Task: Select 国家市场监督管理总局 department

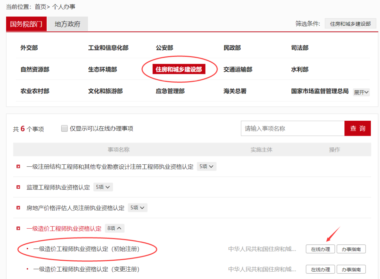Action: coord(319,91)
